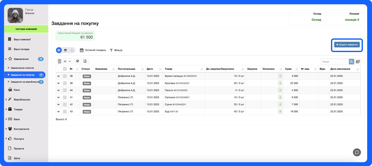The image size is (372, 166).
Task: Click the select-all checkmark toolbar icon
Action: [x=77, y=61]
